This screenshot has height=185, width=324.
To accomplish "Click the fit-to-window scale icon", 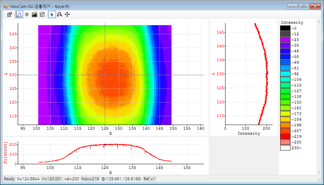I will tap(42, 14).
